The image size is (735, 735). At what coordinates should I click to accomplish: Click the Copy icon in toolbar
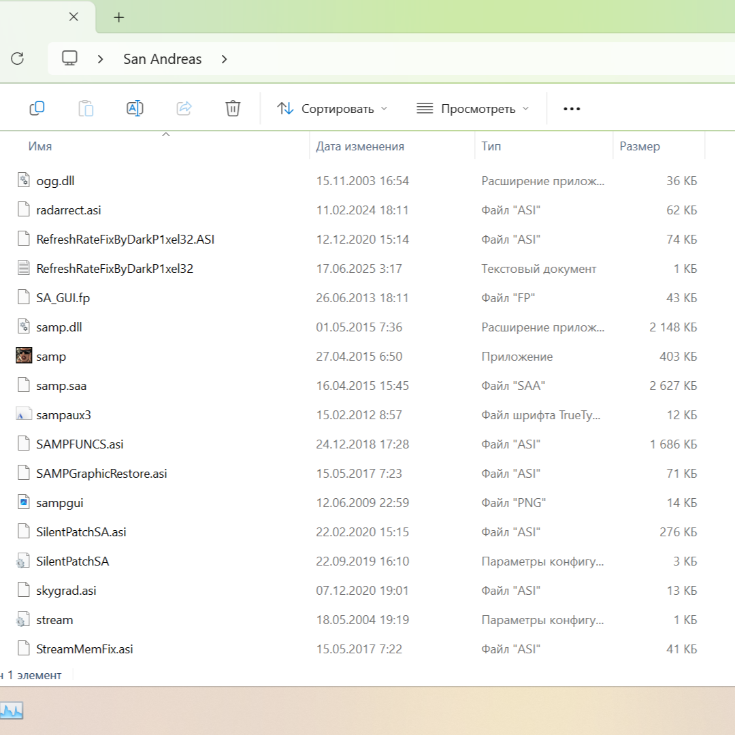(37, 108)
